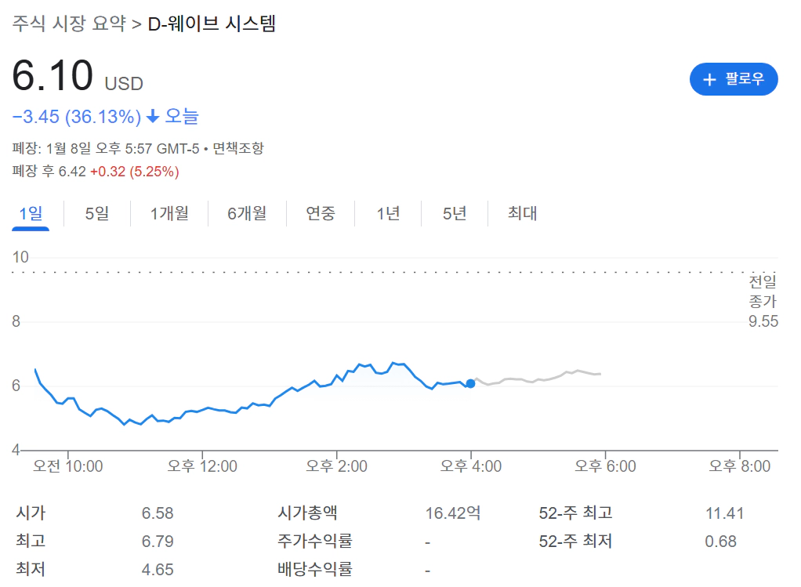The height and width of the screenshot is (587, 801).
Task: Click the 오후 2:00 axis label
Action: 337,466
